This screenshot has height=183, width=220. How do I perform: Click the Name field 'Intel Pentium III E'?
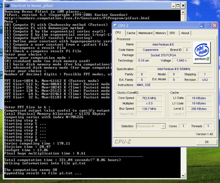click(163, 45)
